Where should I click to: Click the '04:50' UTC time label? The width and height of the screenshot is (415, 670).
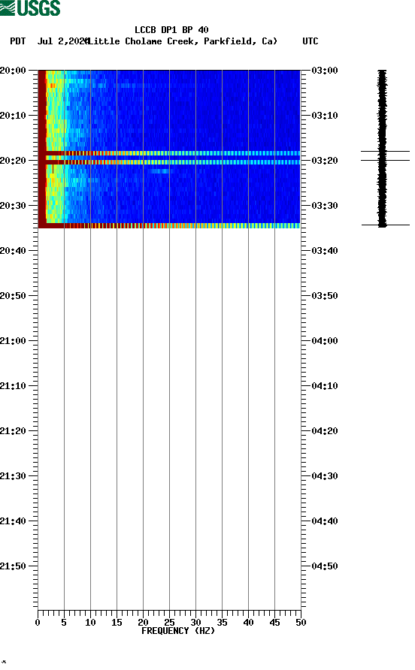pos(325,566)
